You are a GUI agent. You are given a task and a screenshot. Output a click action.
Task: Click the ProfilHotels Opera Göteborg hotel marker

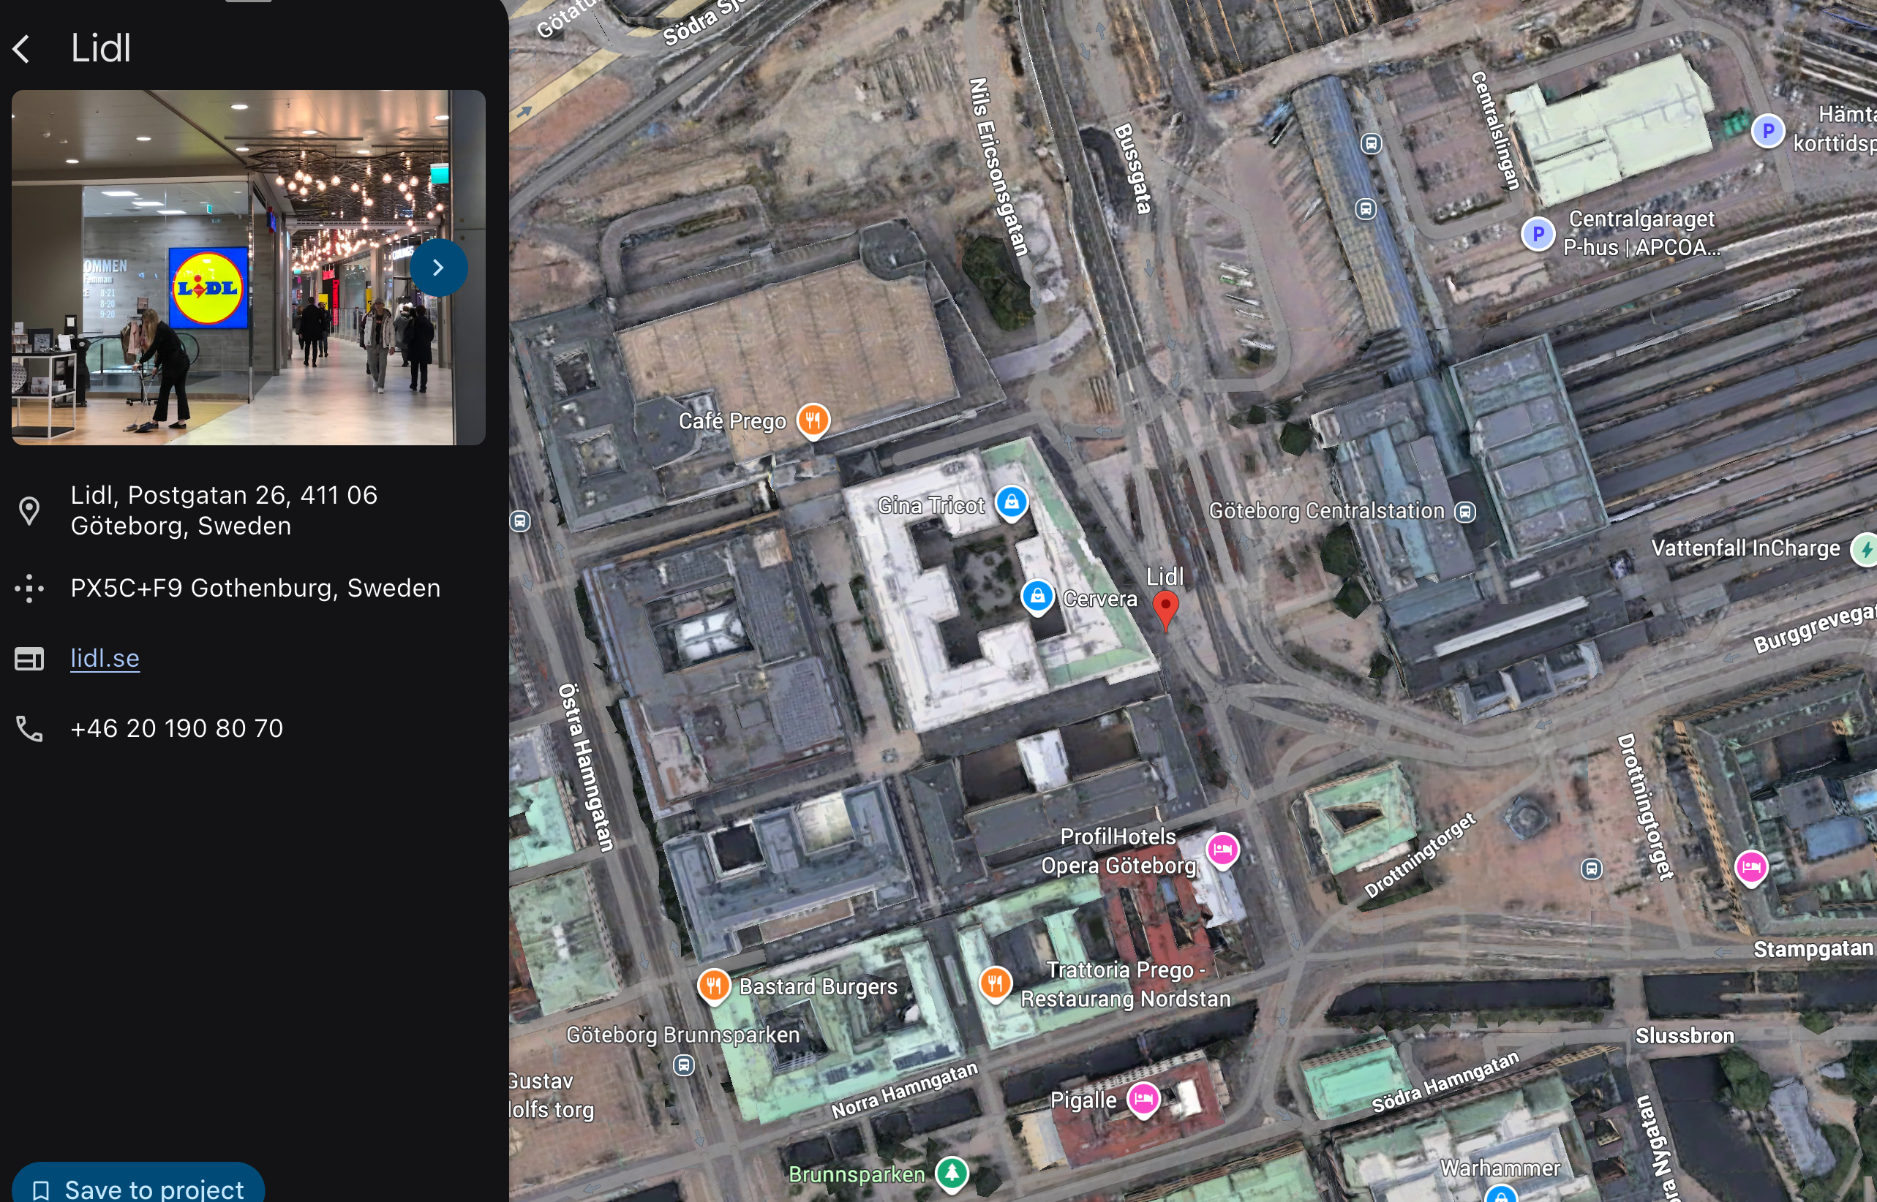coord(1222,849)
